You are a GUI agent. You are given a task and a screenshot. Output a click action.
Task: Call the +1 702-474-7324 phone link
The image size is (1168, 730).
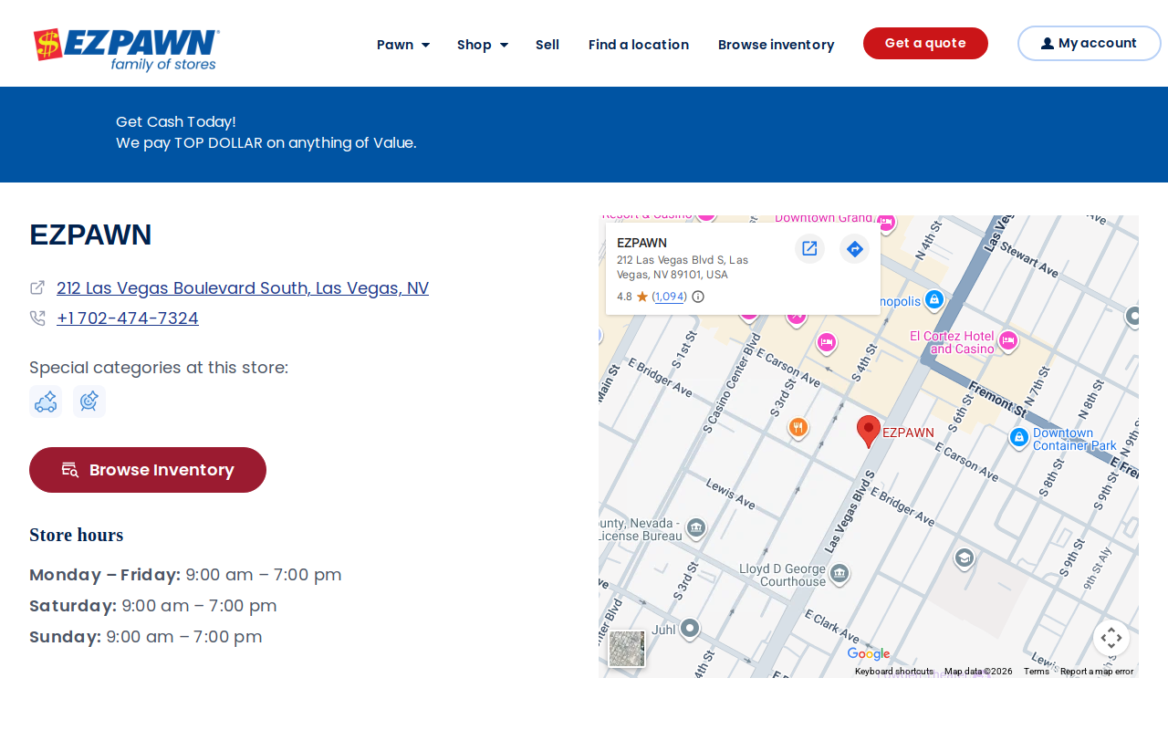128,318
